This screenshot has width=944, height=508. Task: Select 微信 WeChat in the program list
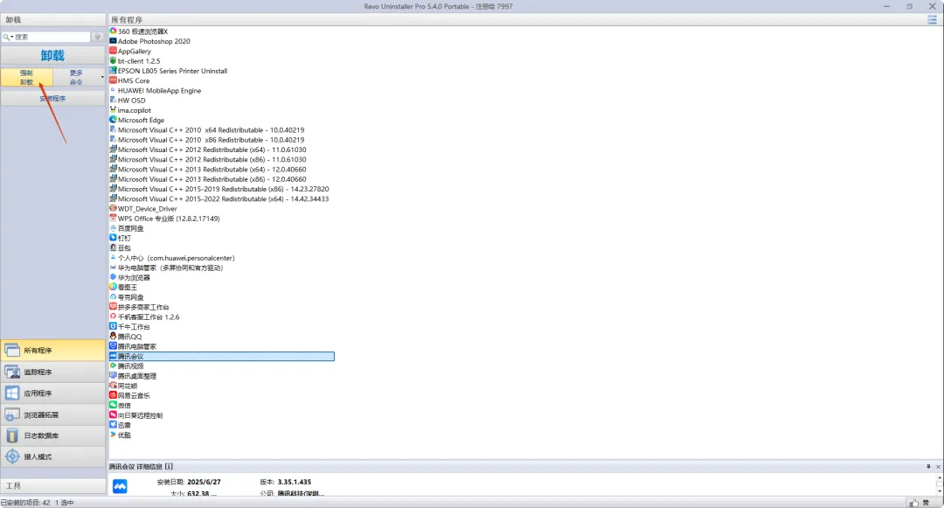pos(124,405)
